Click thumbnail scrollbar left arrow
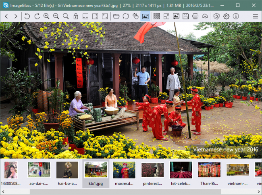Viewport: 262px width, 195px height. point(3,191)
